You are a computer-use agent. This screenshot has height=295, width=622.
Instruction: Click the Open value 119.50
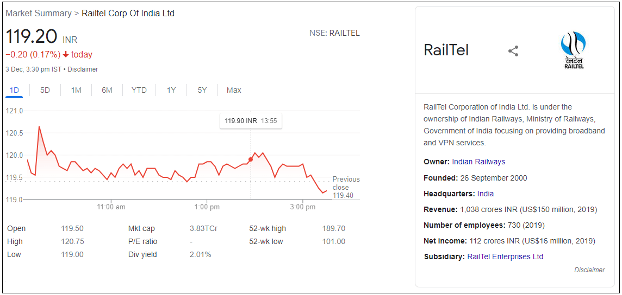(72, 228)
